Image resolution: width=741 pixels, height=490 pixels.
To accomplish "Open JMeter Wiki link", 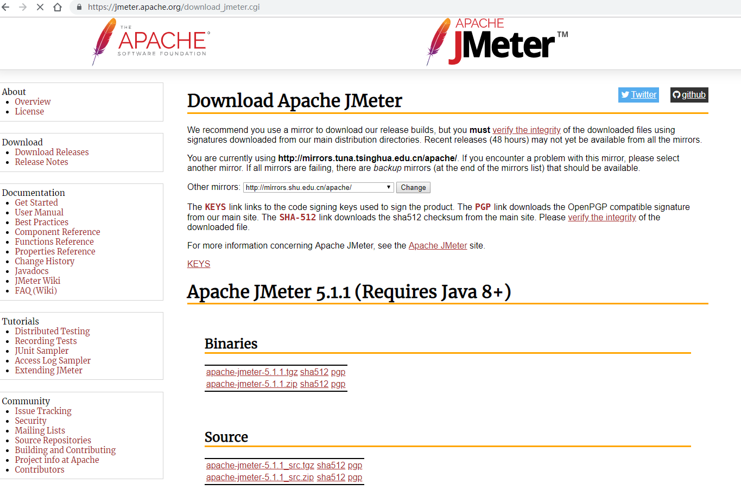I will [x=37, y=281].
